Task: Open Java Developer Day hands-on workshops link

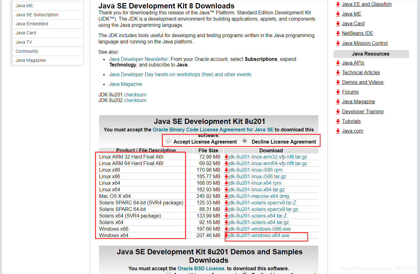Action: (180, 74)
